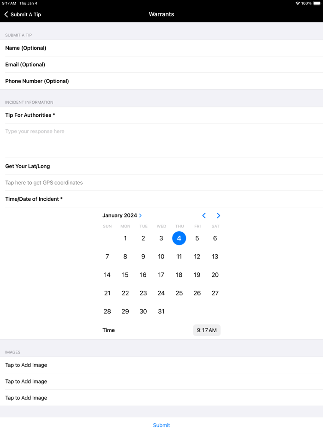Expand the January 2024 month picker
Image resolution: width=323 pixels, height=431 pixels.
(122, 215)
